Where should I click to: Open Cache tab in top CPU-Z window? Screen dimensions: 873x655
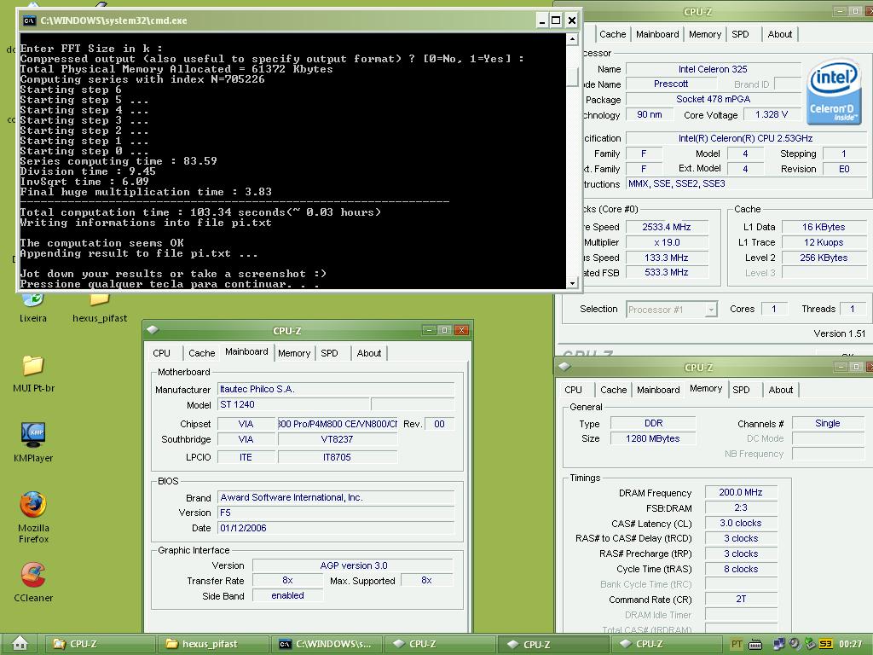(613, 34)
